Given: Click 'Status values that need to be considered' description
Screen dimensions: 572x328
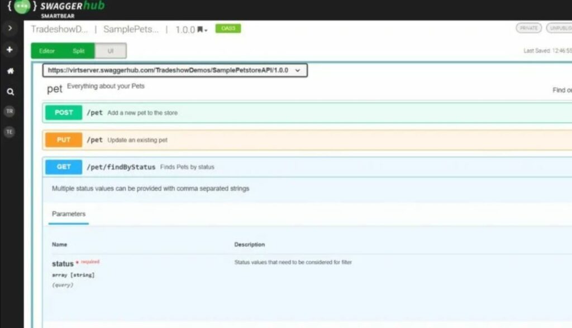Looking at the screenshot, I should [x=293, y=262].
